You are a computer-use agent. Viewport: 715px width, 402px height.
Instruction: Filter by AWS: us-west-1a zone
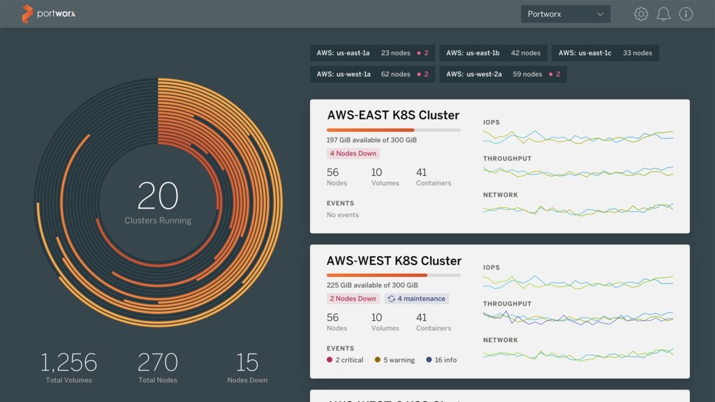pos(372,74)
